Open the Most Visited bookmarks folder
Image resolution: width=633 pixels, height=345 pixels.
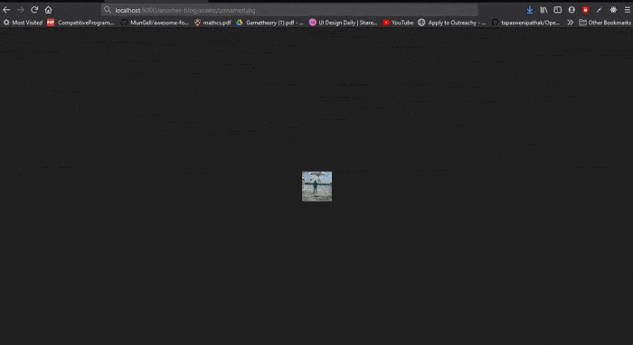click(23, 23)
